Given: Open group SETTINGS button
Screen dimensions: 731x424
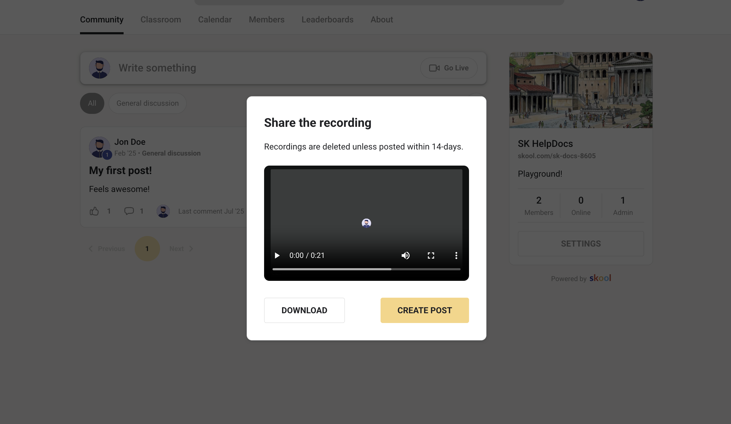Looking at the screenshot, I should point(580,244).
